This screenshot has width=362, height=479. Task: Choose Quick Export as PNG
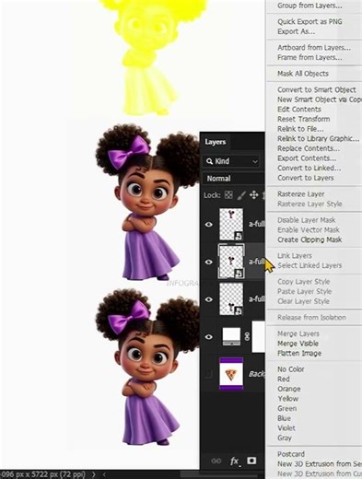coord(309,21)
